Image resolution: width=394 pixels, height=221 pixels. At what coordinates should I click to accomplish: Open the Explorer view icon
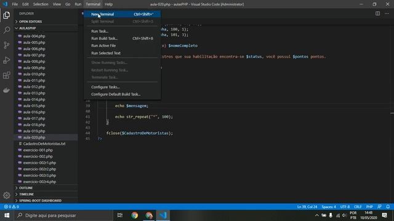(x=7, y=15)
